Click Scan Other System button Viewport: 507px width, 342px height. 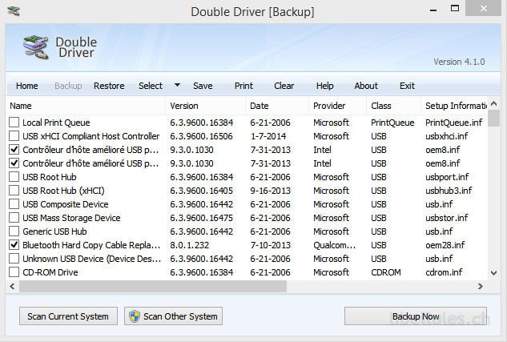pos(173,316)
